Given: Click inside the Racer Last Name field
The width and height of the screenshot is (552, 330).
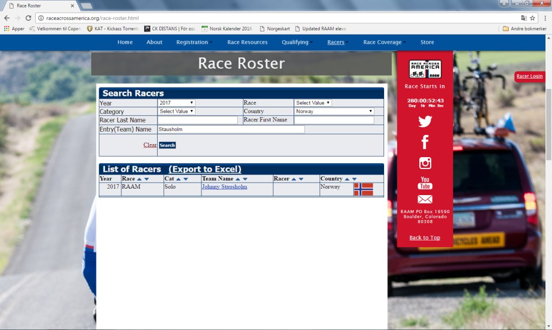Looking at the screenshot, I should 198,120.
